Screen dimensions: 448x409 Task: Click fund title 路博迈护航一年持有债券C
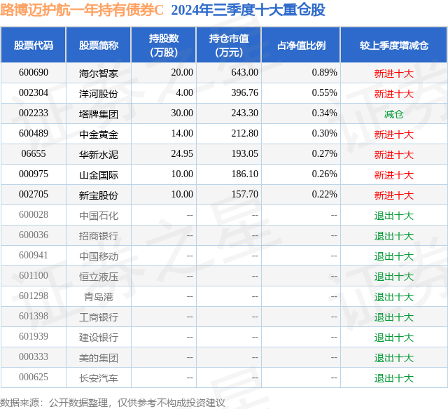(82, 11)
